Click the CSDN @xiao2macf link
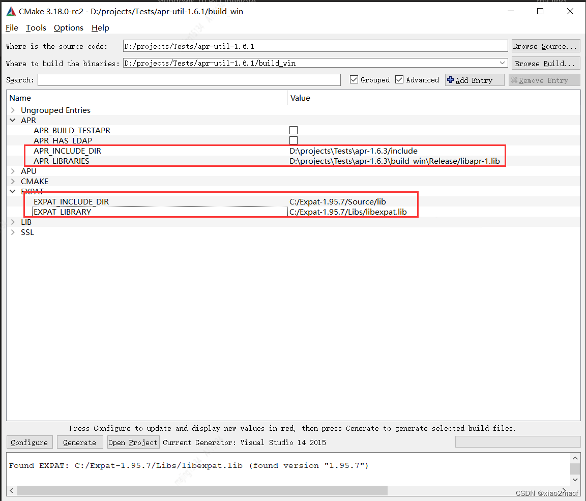 point(546,493)
